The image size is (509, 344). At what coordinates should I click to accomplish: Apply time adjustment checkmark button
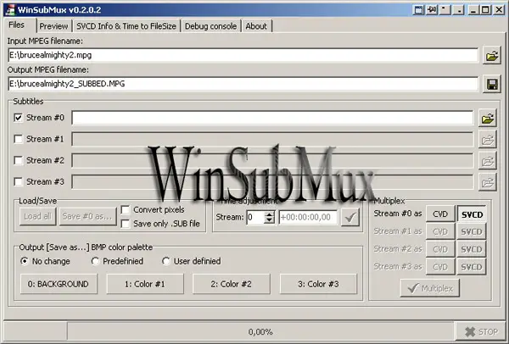coord(350,217)
